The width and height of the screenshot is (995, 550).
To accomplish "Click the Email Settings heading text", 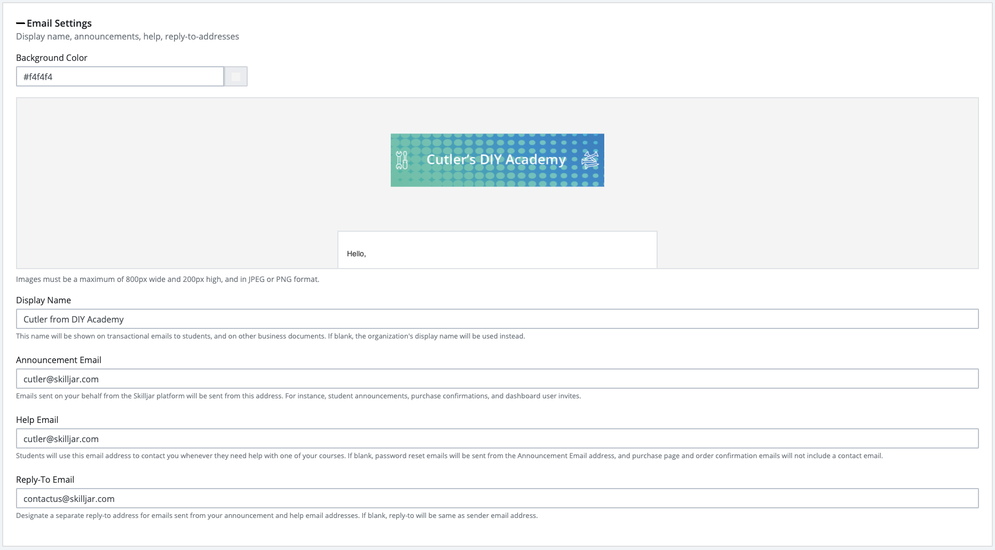I will 59,23.
